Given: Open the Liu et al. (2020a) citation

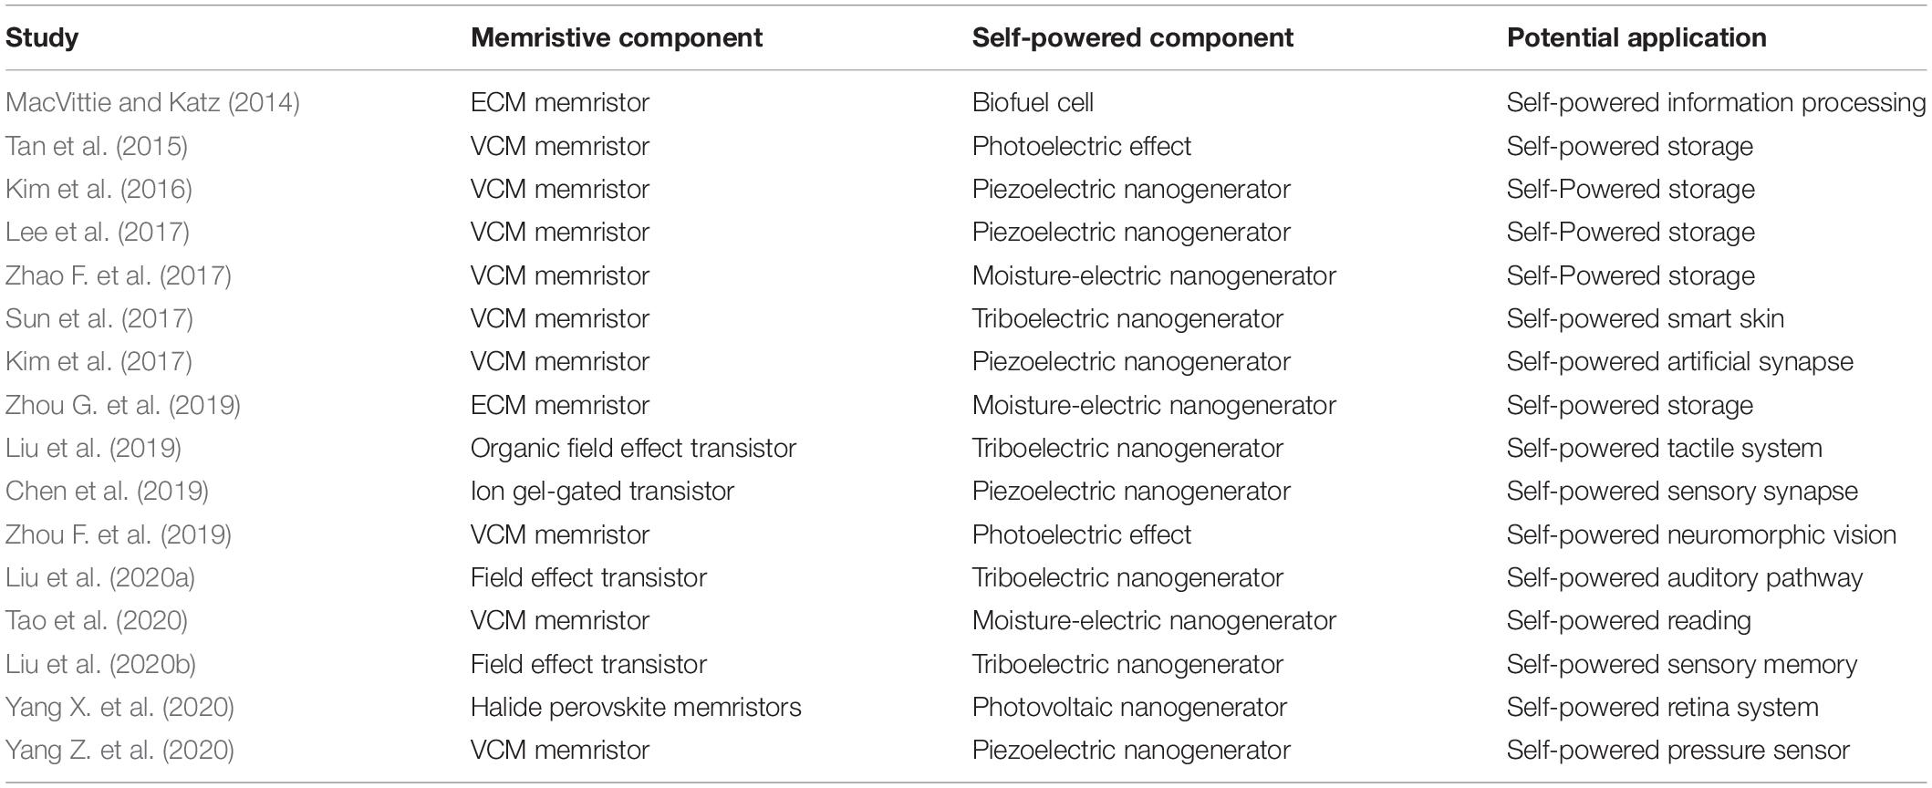Looking at the screenshot, I should [100, 577].
